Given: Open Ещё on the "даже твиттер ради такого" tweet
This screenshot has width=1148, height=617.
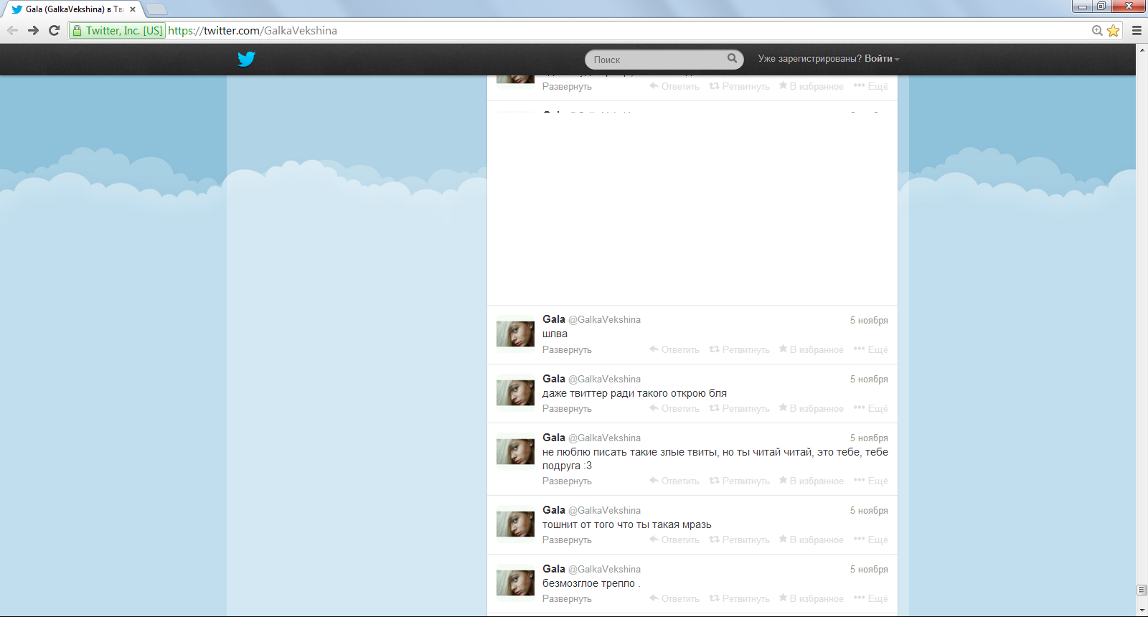Looking at the screenshot, I should 871,408.
